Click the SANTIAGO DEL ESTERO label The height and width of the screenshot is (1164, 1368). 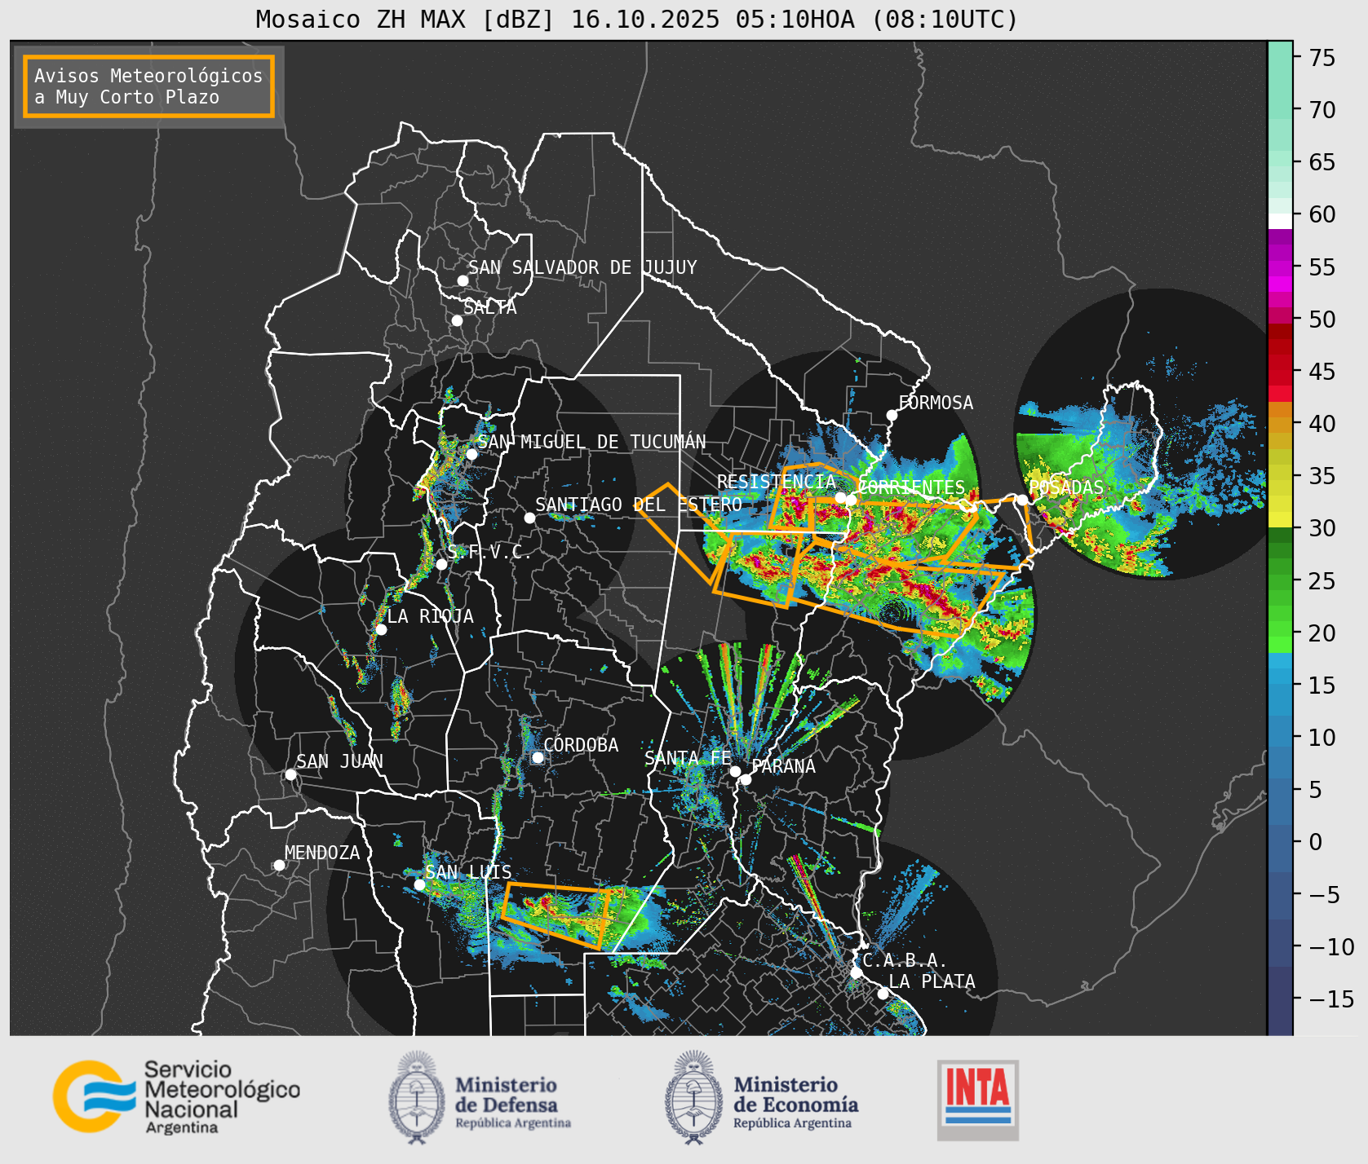pos(639,505)
